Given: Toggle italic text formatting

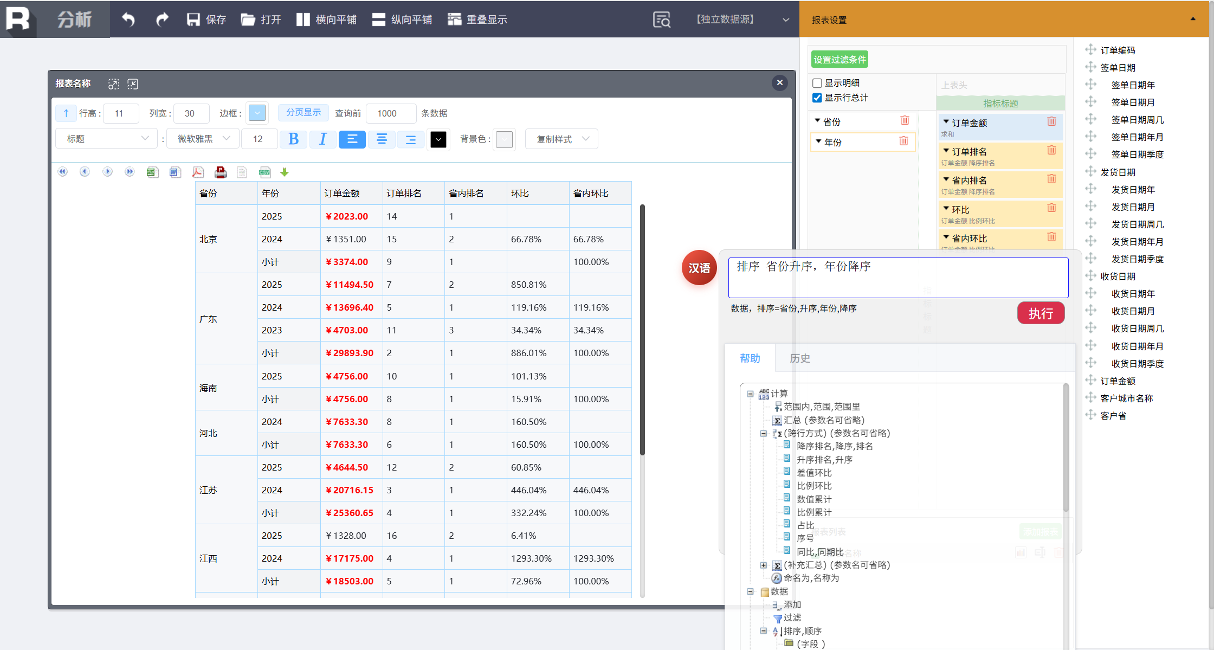Looking at the screenshot, I should pos(322,139).
